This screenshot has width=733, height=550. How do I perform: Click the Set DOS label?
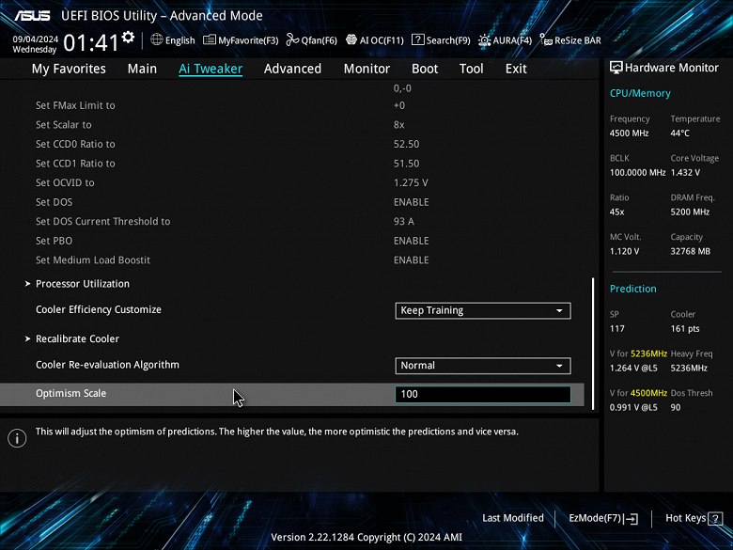click(54, 202)
